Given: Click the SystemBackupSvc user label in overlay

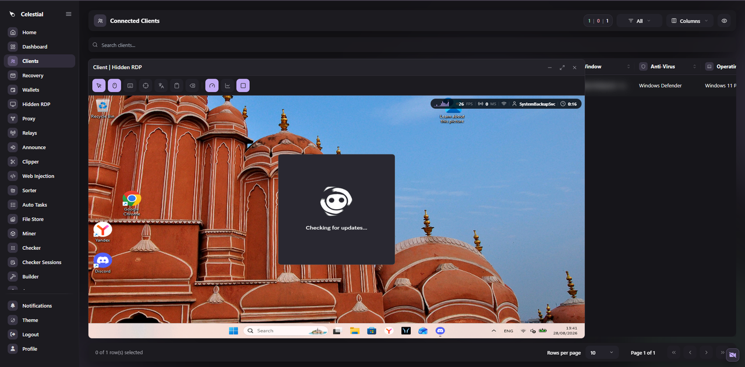Looking at the screenshot, I should click(536, 104).
